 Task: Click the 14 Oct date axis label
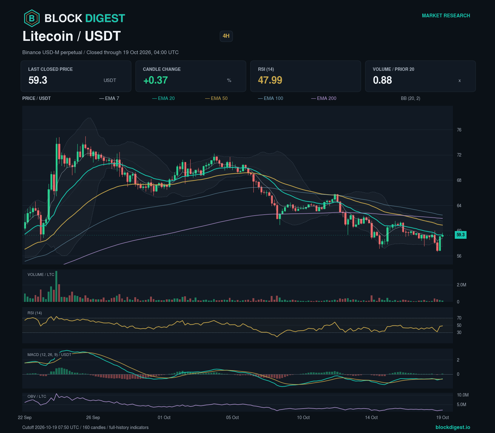(x=372, y=418)
